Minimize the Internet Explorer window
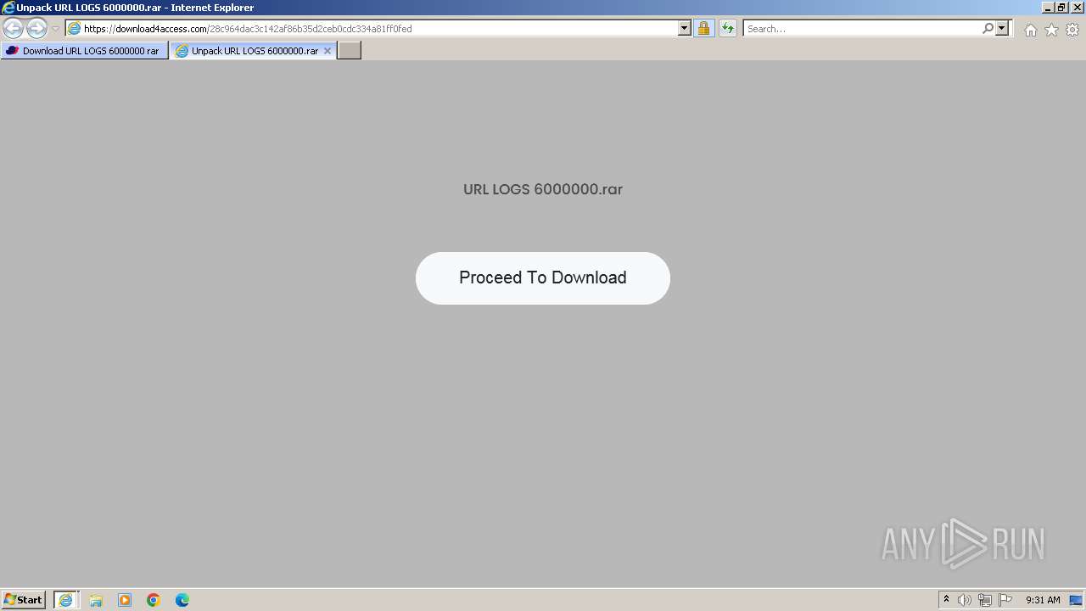Screen dimensions: 1086x611 click(x=1048, y=8)
